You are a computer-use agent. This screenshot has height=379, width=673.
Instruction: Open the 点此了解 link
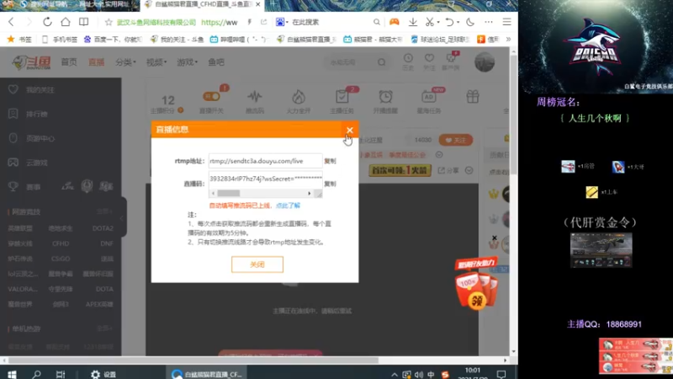click(x=288, y=206)
